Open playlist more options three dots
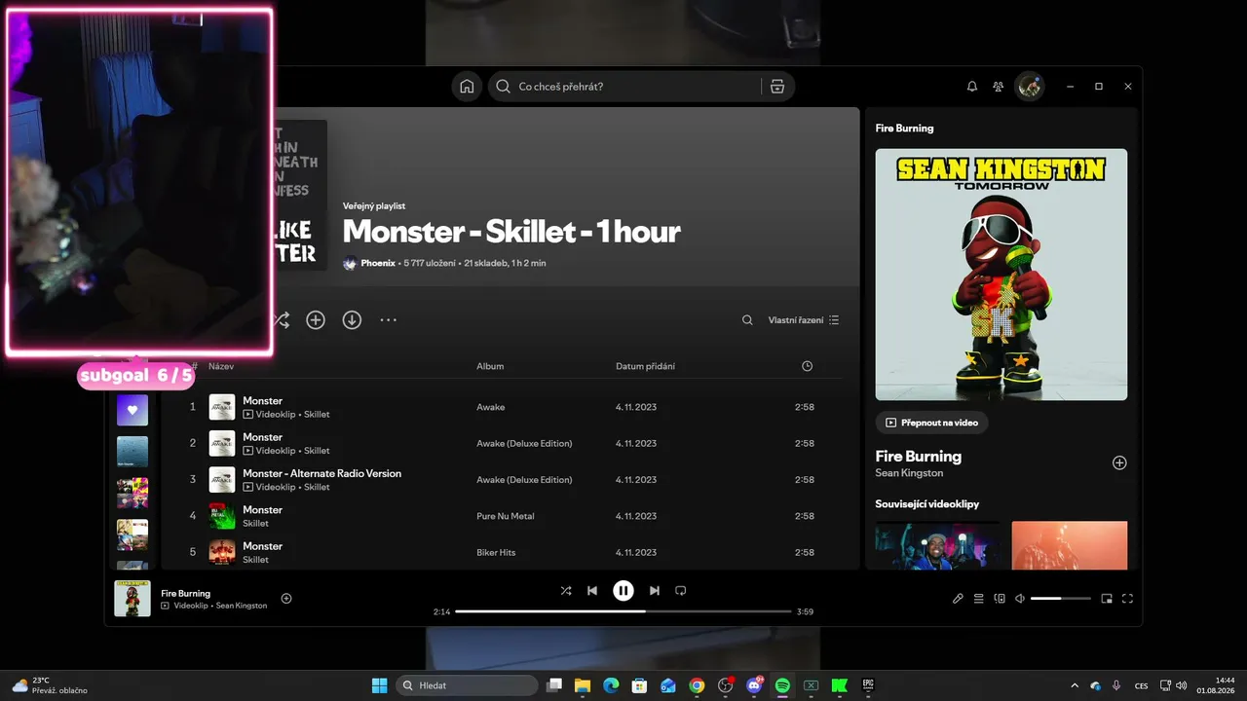 point(389,319)
